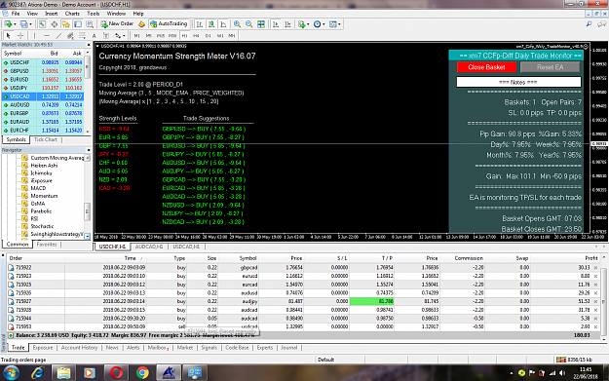
Task: Open the File menu
Action: 16,14
